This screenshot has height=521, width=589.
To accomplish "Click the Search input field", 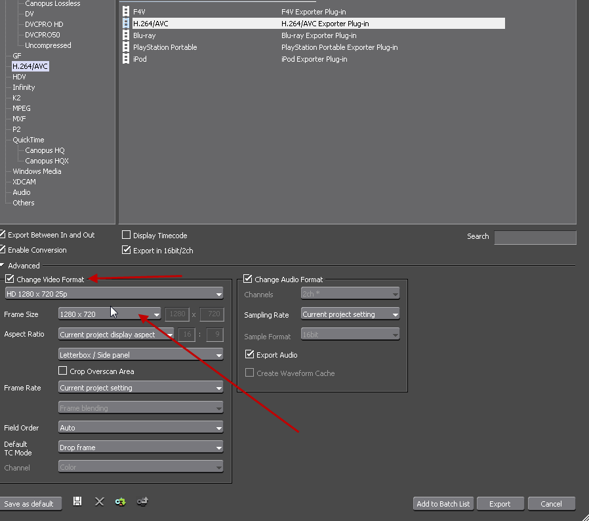I will [535, 237].
